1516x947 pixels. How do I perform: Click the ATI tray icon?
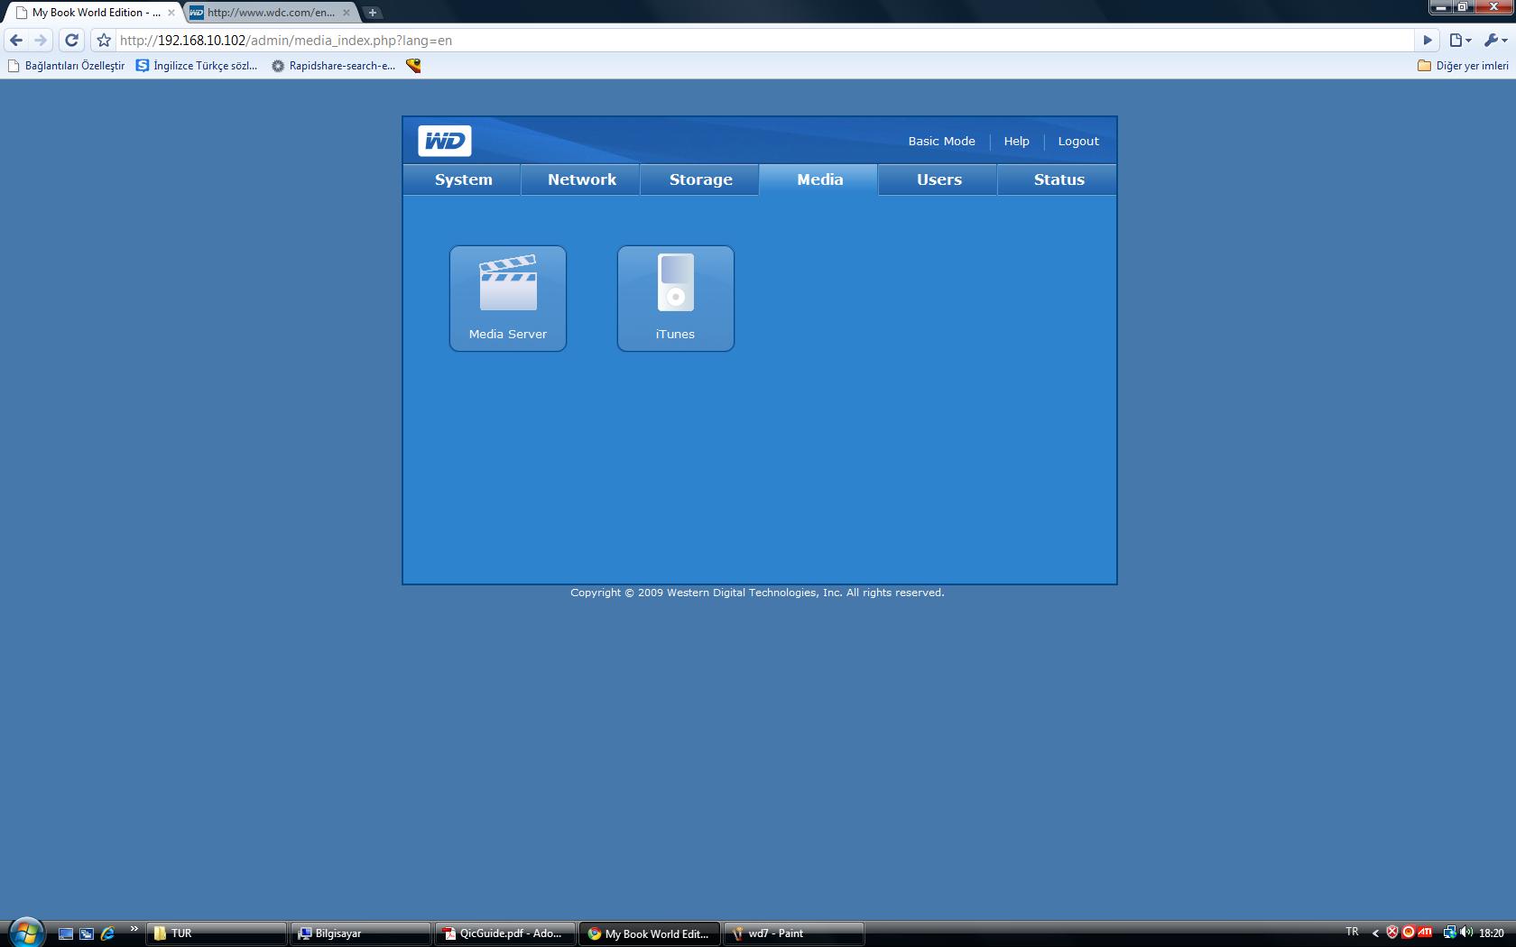pos(1426,933)
